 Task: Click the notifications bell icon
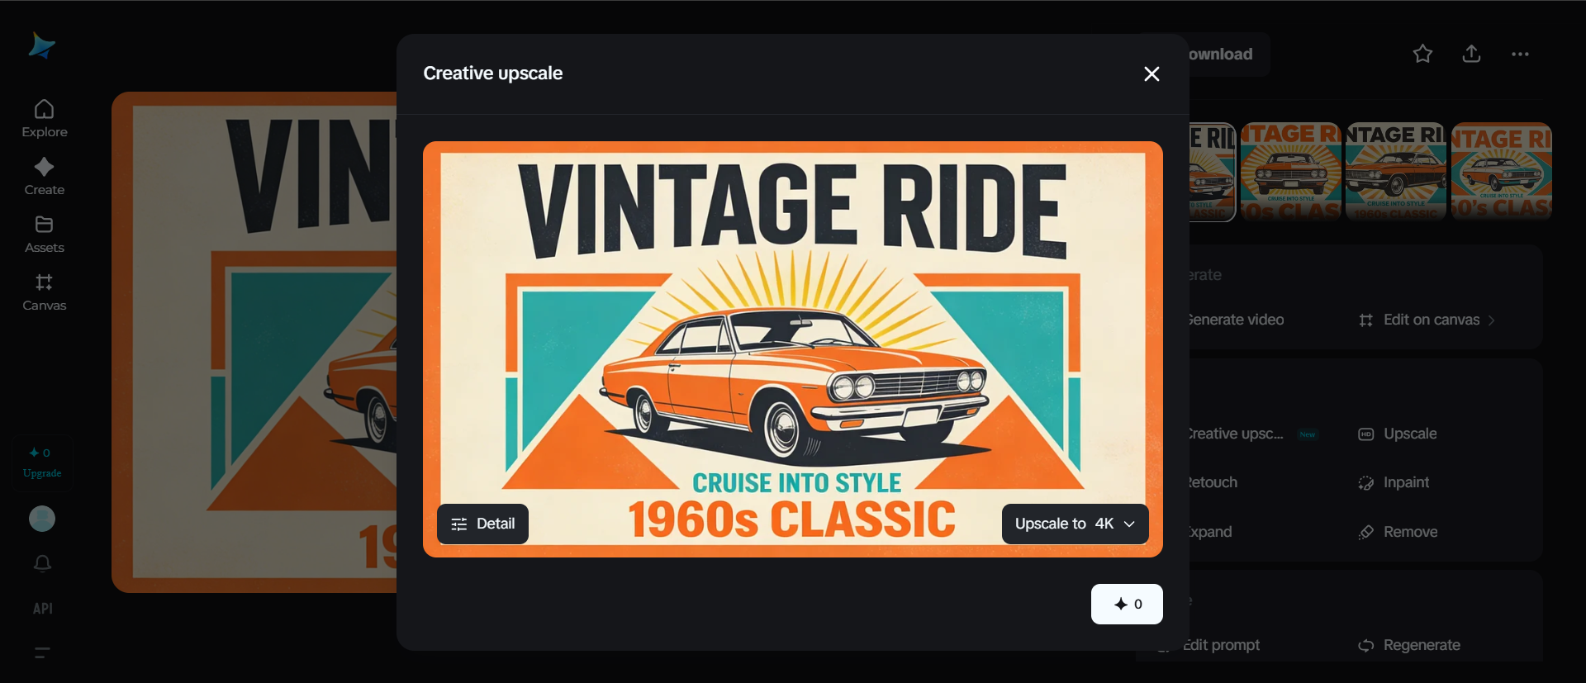[43, 563]
